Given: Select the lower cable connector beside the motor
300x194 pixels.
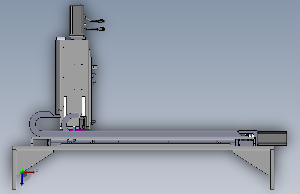Looking at the screenshot, I should 102,29.
